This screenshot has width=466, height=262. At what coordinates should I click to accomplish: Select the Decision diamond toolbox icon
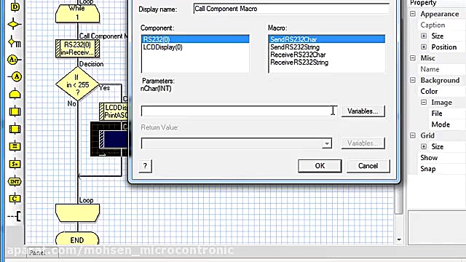tap(15, 24)
